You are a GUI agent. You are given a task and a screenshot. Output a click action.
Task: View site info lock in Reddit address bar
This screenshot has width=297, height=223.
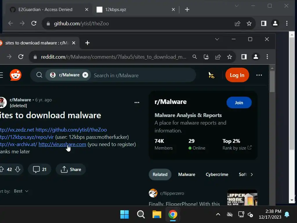35,57
